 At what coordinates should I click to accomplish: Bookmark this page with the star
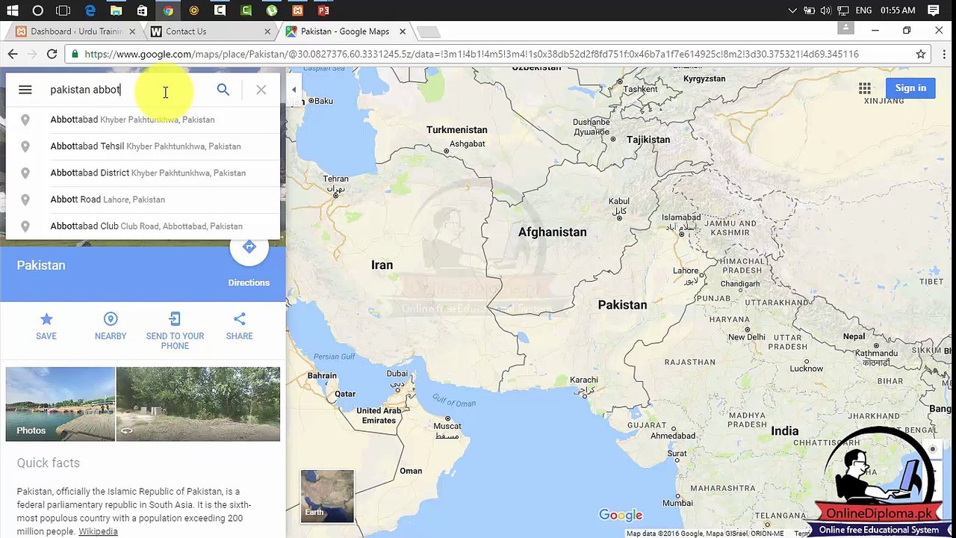click(x=921, y=54)
